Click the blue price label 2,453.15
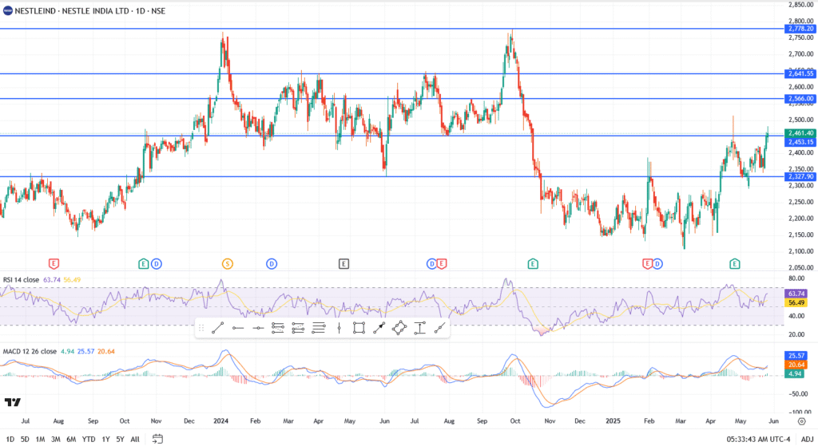The height and width of the screenshot is (446, 818). coord(800,142)
